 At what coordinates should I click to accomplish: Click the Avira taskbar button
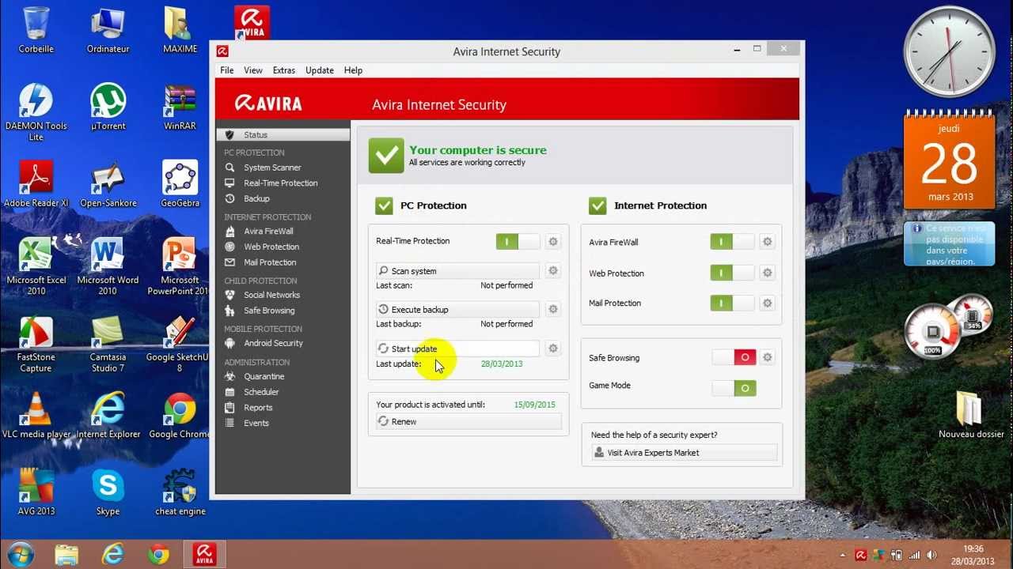205,554
